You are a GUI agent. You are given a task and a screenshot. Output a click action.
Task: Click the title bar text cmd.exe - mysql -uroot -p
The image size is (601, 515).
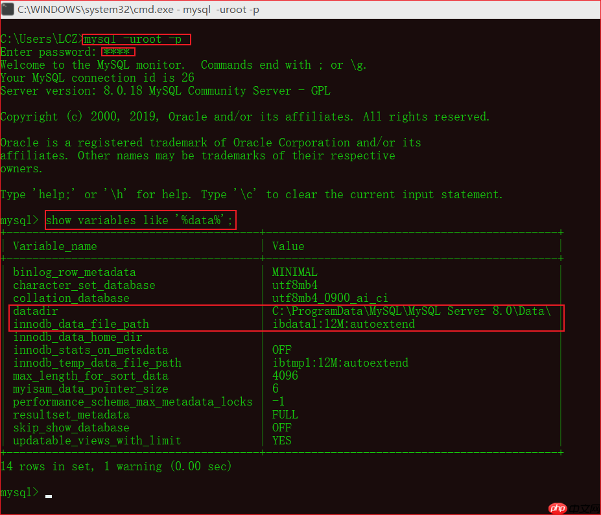[130, 9]
